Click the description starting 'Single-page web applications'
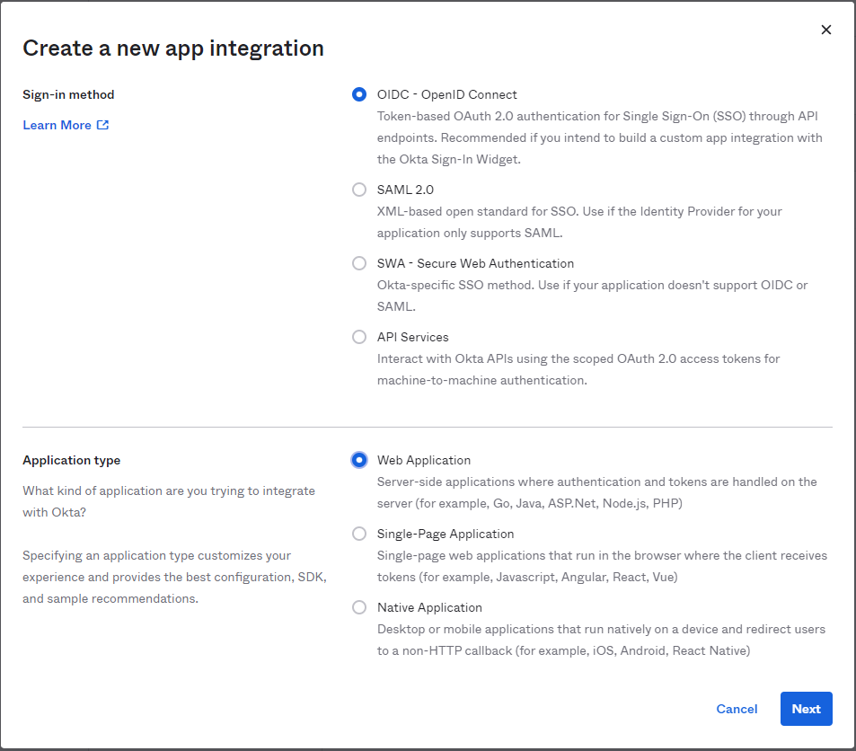 pyautogui.click(x=602, y=566)
